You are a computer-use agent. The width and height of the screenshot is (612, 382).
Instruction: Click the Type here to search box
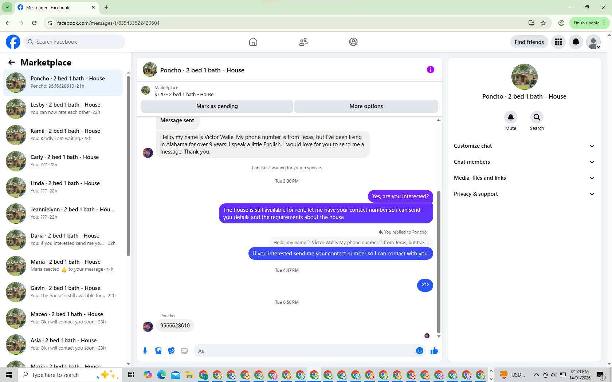[69, 375]
